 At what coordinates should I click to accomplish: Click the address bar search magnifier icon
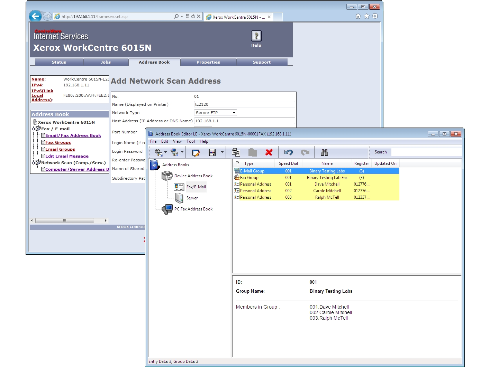(176, 16)
